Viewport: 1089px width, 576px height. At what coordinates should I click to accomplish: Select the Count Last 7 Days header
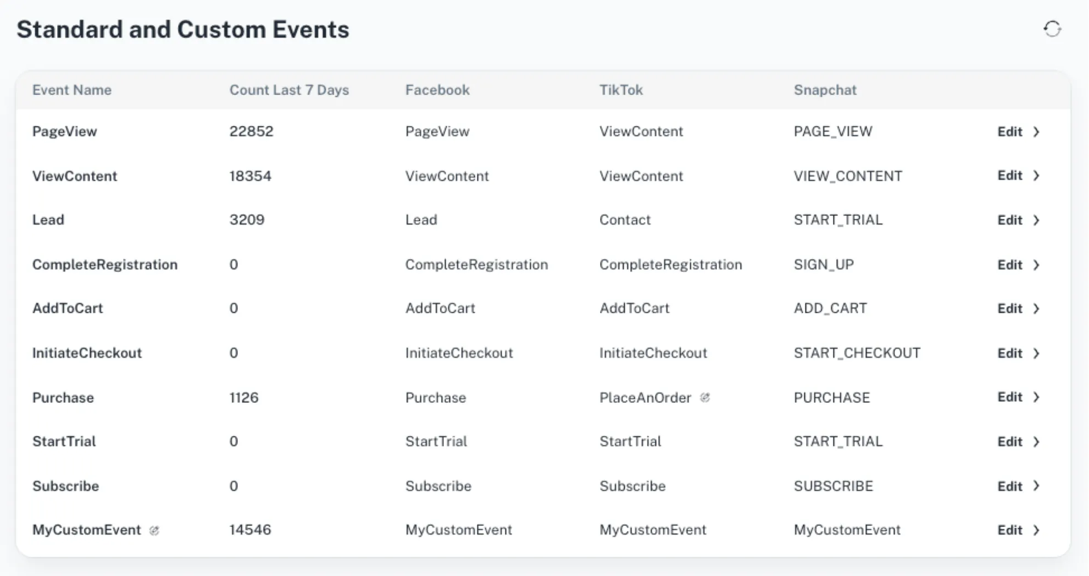(290, 90)
